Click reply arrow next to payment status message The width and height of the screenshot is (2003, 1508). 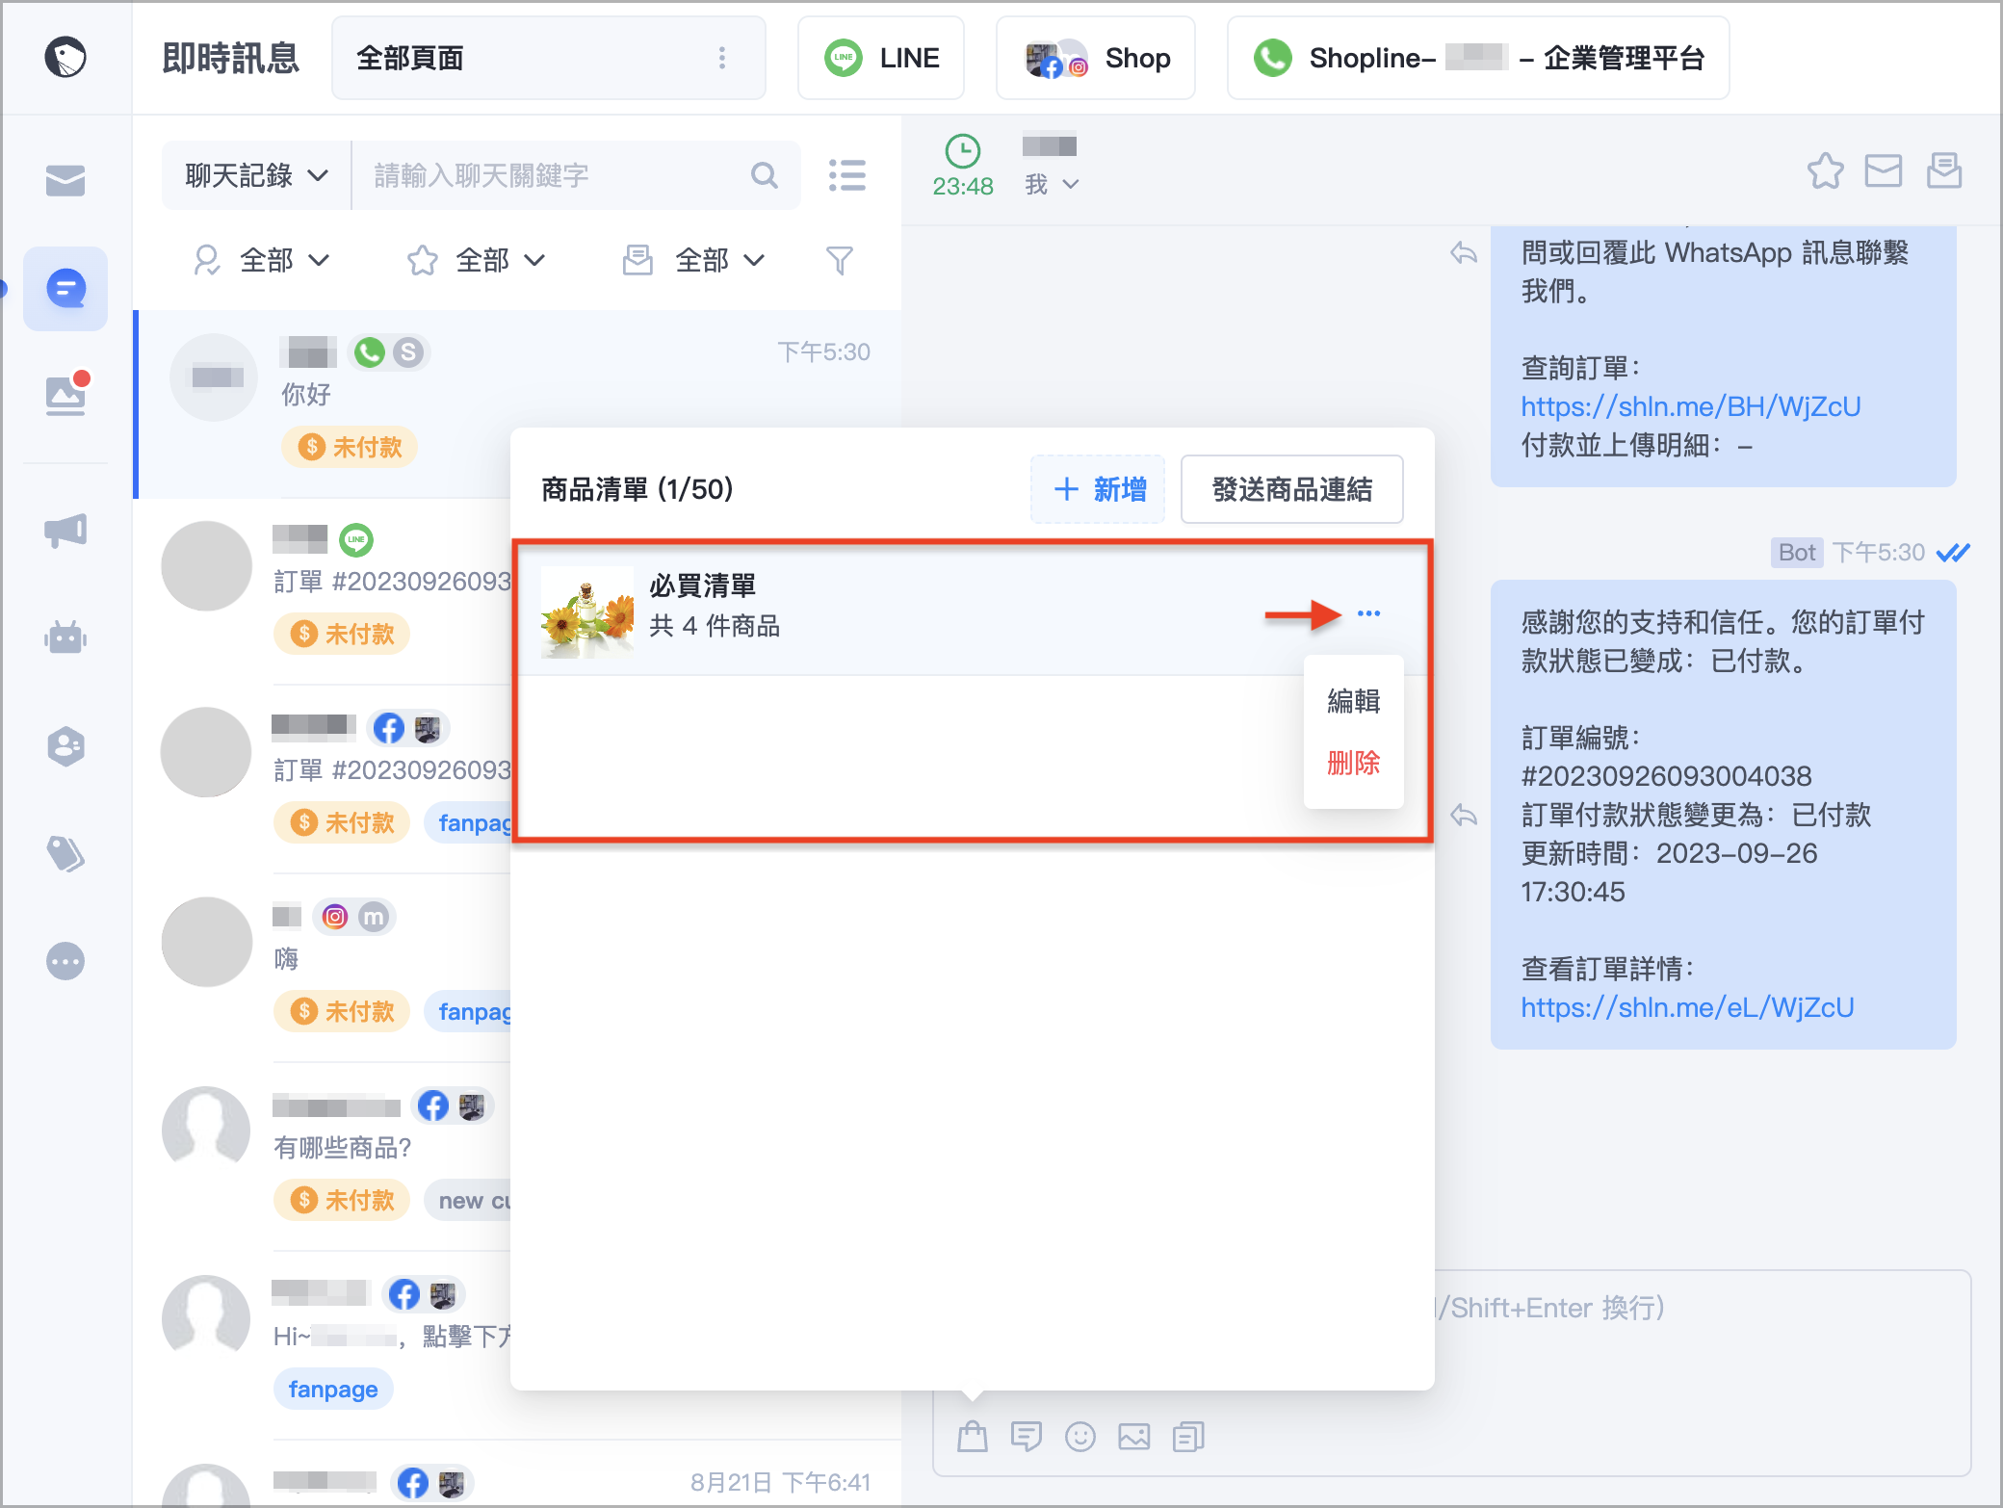pyautogui.click(x=1464, y=816)
